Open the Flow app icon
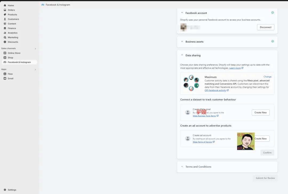This screenshot has height=194, width=288. tap(5, 74)
